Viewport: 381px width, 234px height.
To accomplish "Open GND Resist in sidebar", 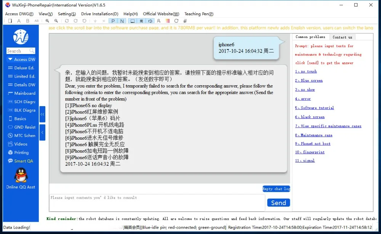I will tap(21, 127).
